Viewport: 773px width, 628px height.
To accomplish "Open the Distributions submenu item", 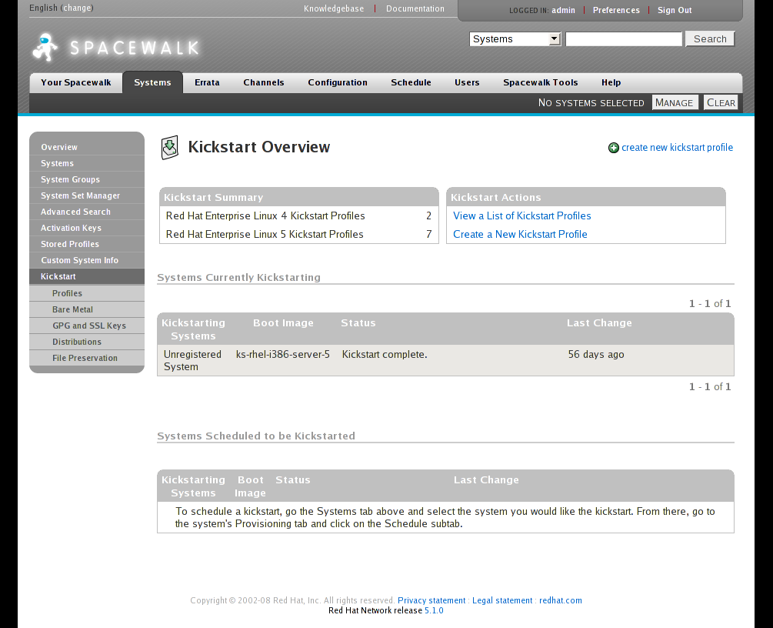I will [x=87, y=342].
